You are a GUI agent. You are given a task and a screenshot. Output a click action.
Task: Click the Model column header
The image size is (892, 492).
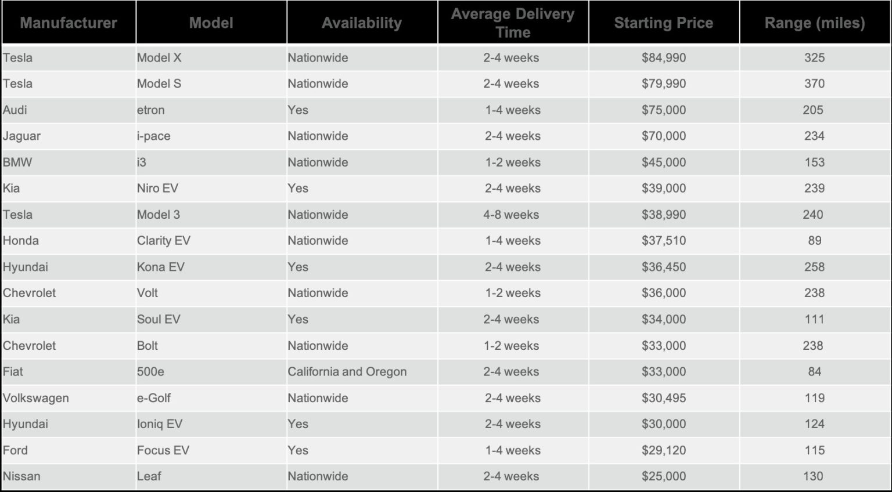[x=211, y=23]
